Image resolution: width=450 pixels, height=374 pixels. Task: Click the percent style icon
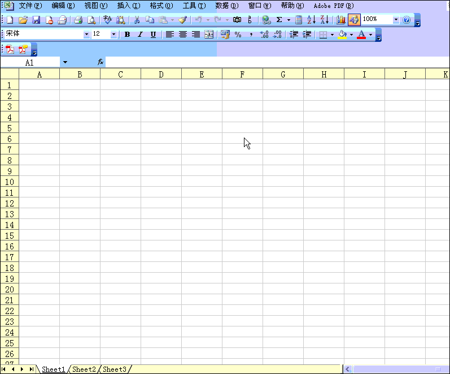(x=238, y=35)
